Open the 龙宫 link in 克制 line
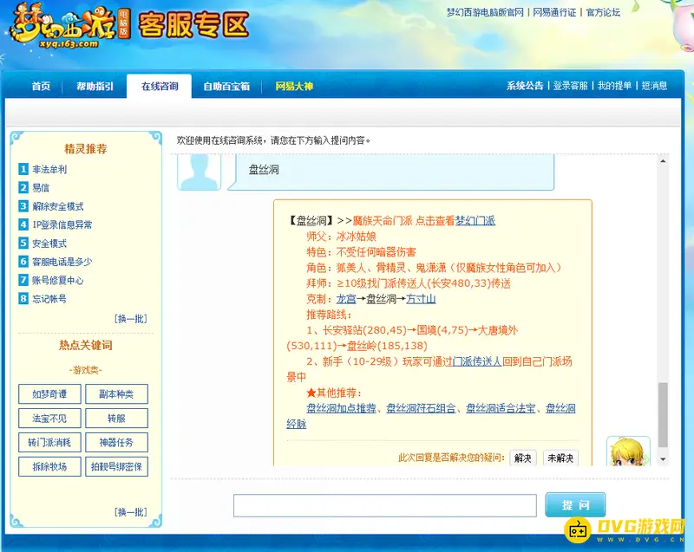Screen dimensions: 694x552 (x=346, y=299)
